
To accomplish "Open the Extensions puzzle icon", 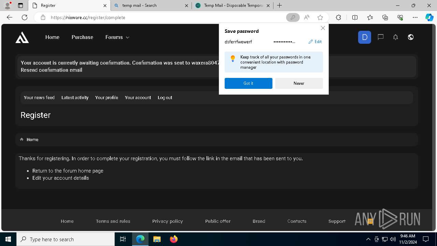I will (x=338, y=17).
